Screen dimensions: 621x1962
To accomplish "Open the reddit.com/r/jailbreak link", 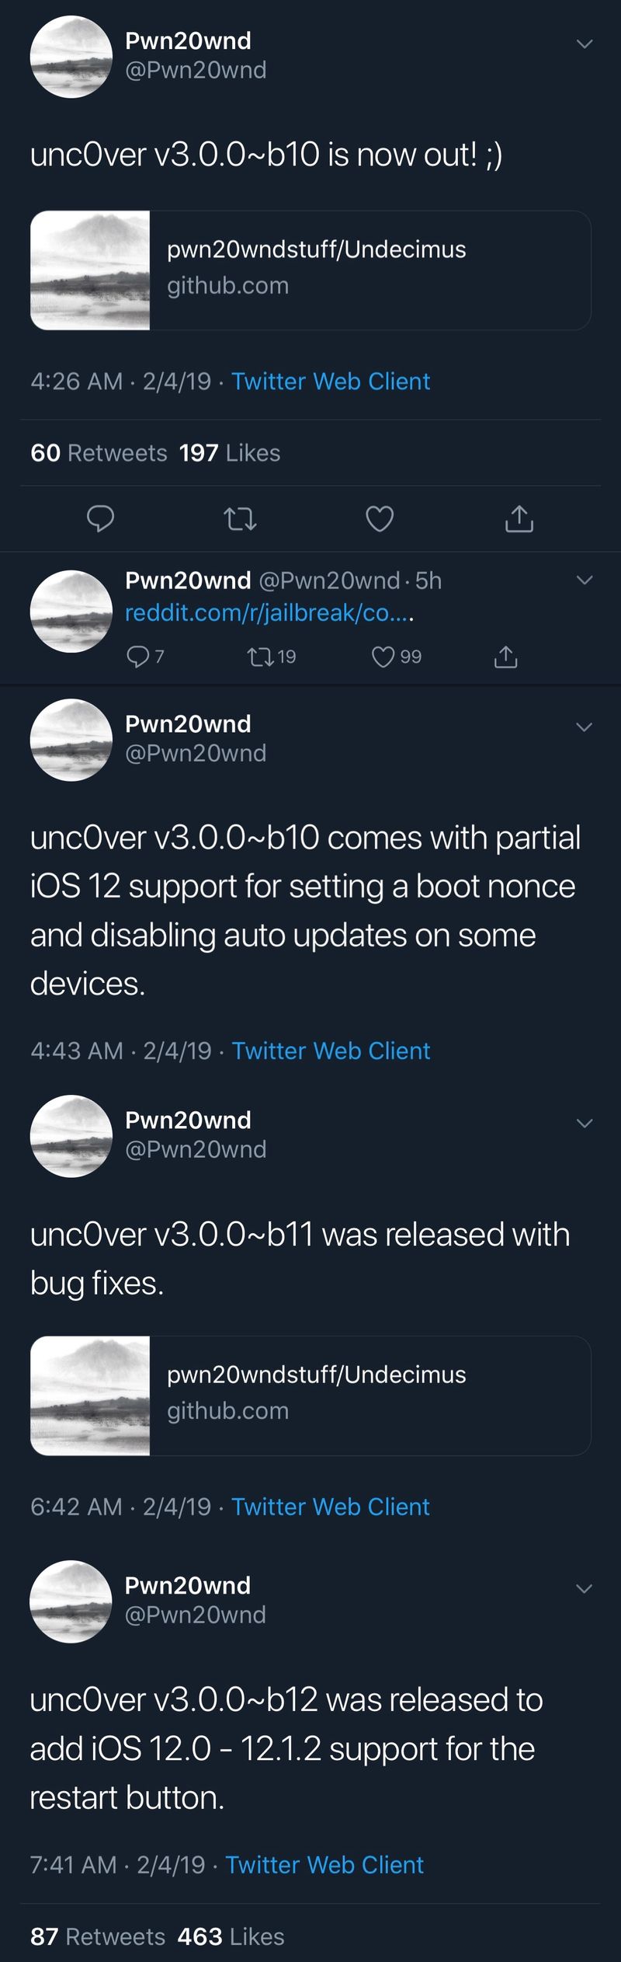I will pos(269,613).
